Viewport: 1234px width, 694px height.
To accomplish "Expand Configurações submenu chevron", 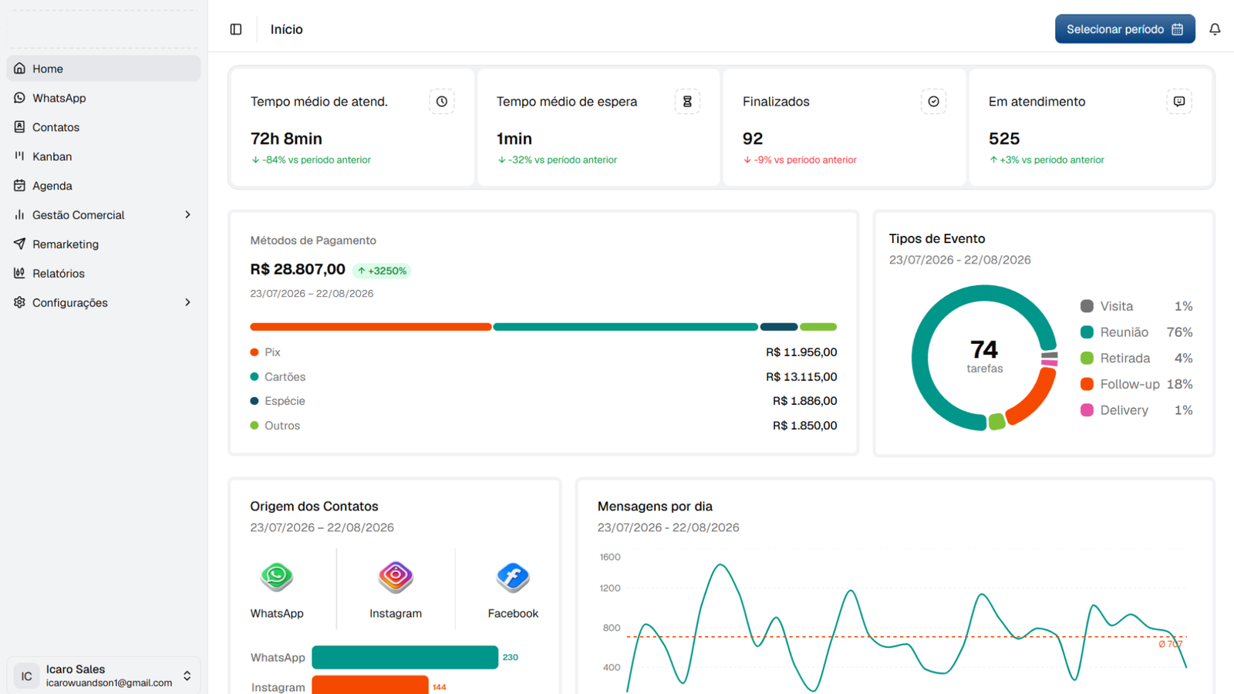I will 187,302.
